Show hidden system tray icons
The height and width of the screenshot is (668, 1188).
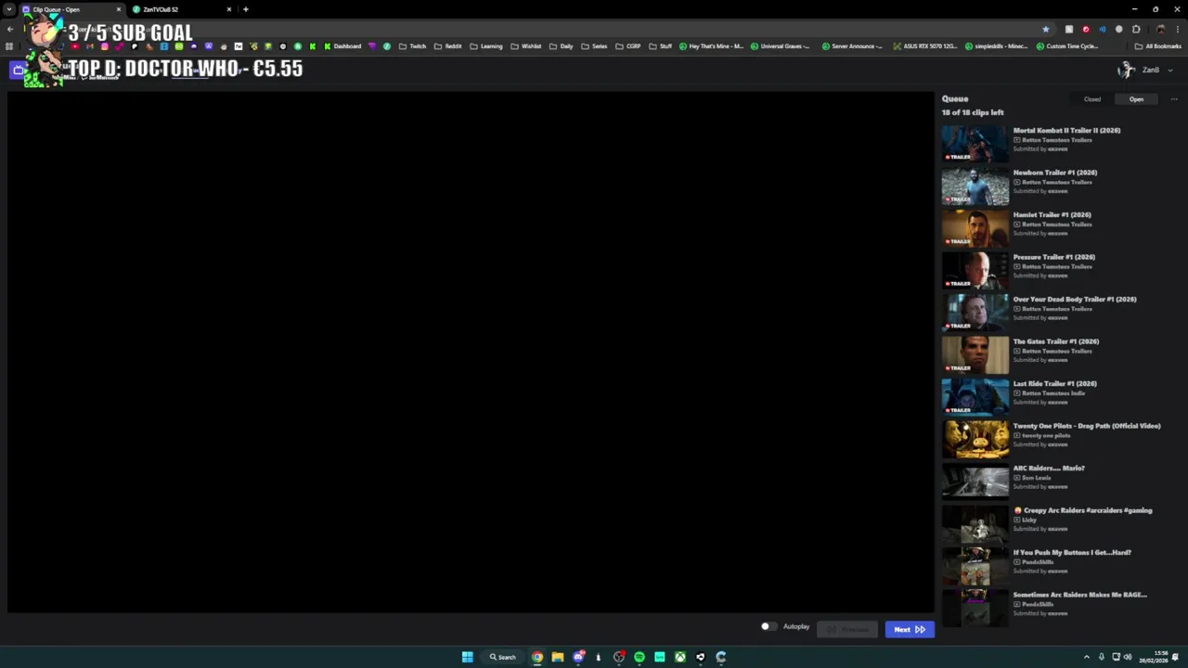(x=1087, y=657)
